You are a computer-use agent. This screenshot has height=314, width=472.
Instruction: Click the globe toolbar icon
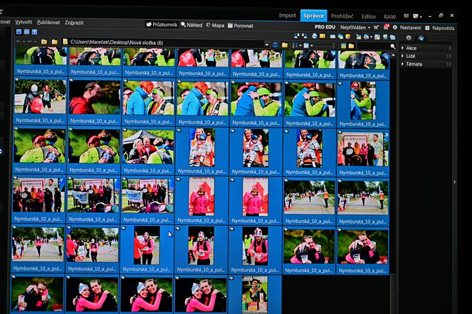tap(385, 37)
